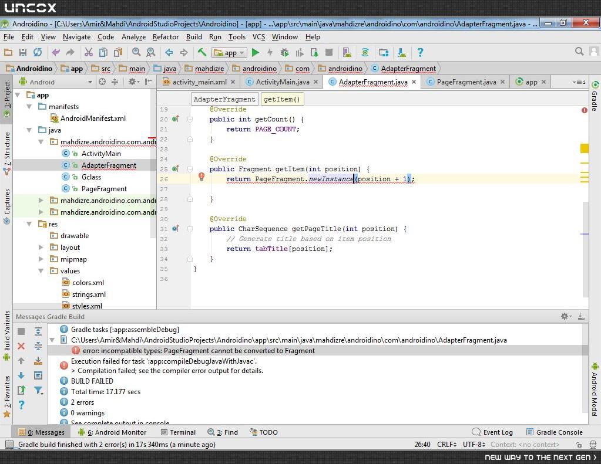
Task: Click the Paste toolbar icon
Action: [118, 52]
